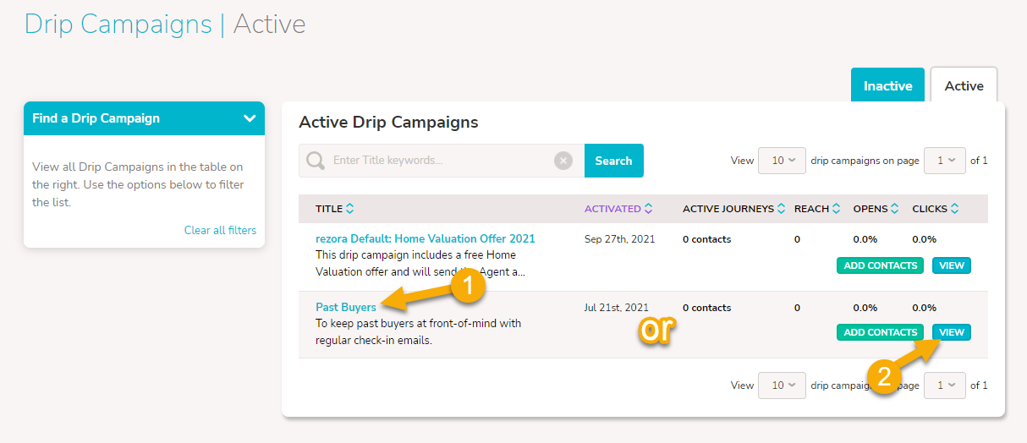The height and width of the screenshot is (443, 1027).
Task: Switch to the Inactive tab
Action: [x=887, y=86]
